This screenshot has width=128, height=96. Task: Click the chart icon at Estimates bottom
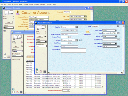click(x=17, y=92)
